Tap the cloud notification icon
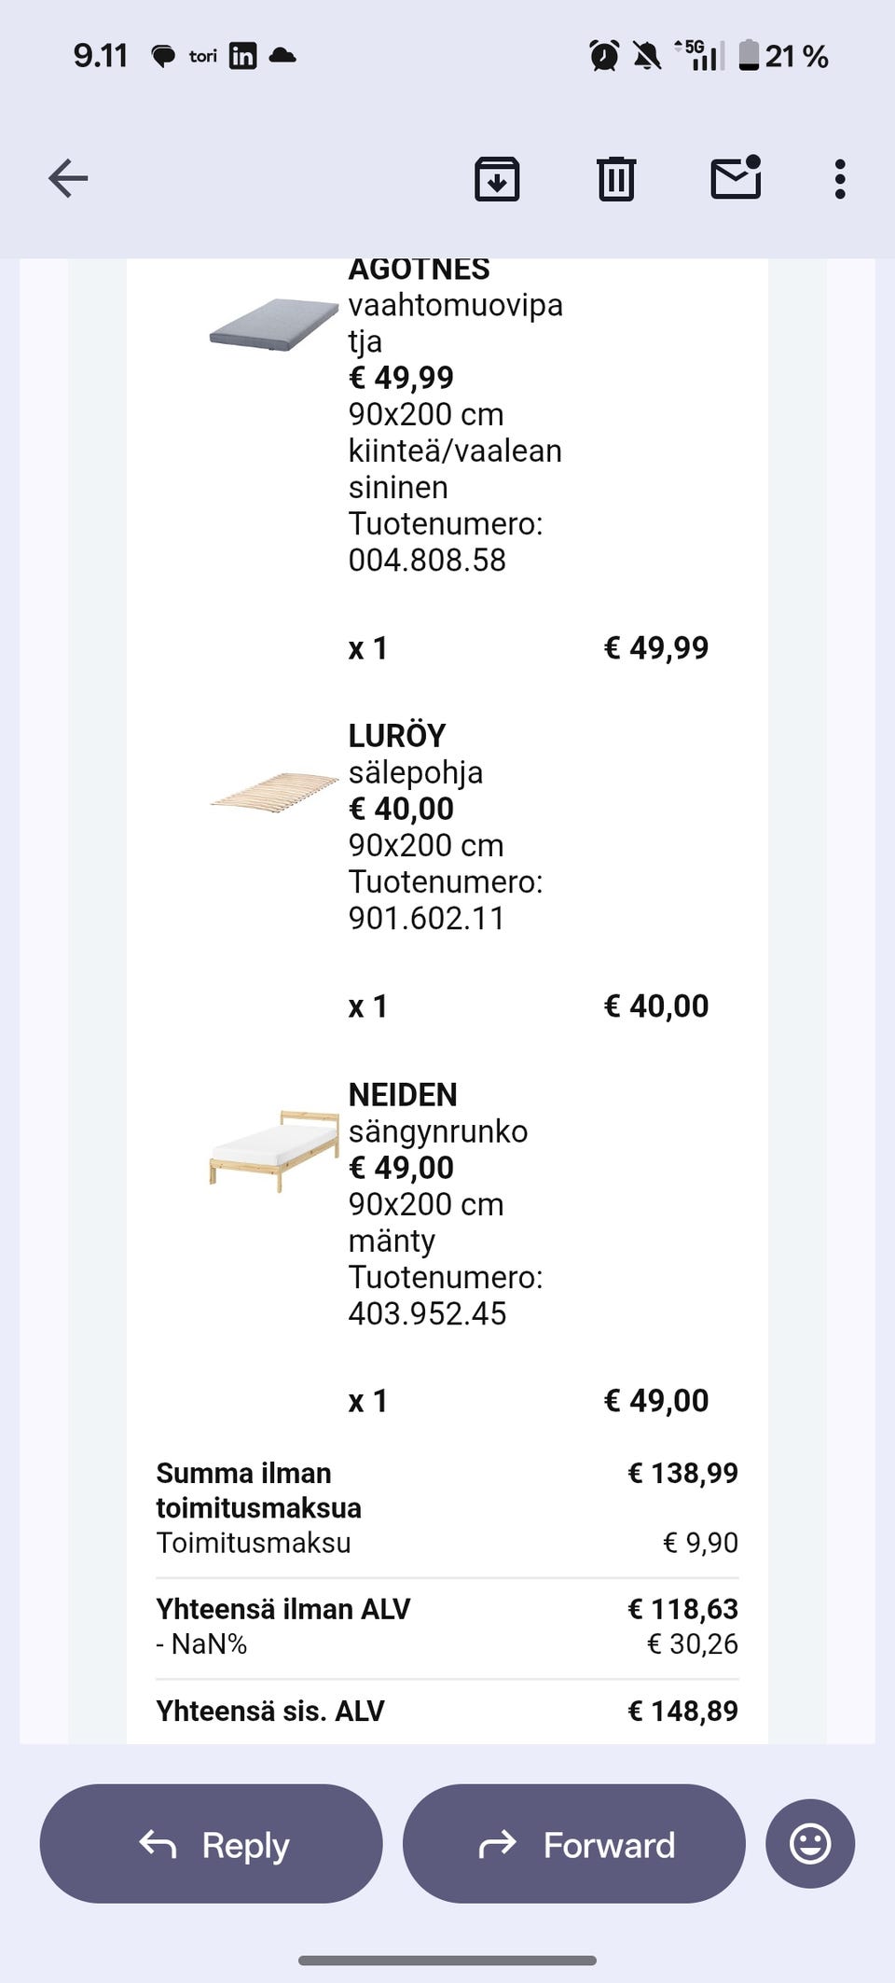Image resolution: width=895 pixels, height=1983 pixels. click(x=282, y=56)
